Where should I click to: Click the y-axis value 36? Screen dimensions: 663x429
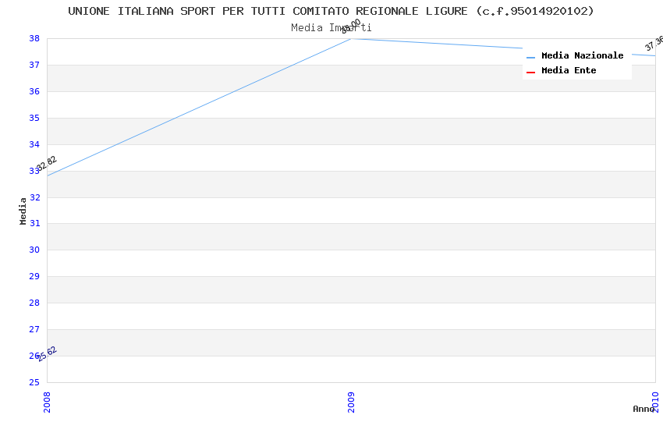click(x=34, y=91)
